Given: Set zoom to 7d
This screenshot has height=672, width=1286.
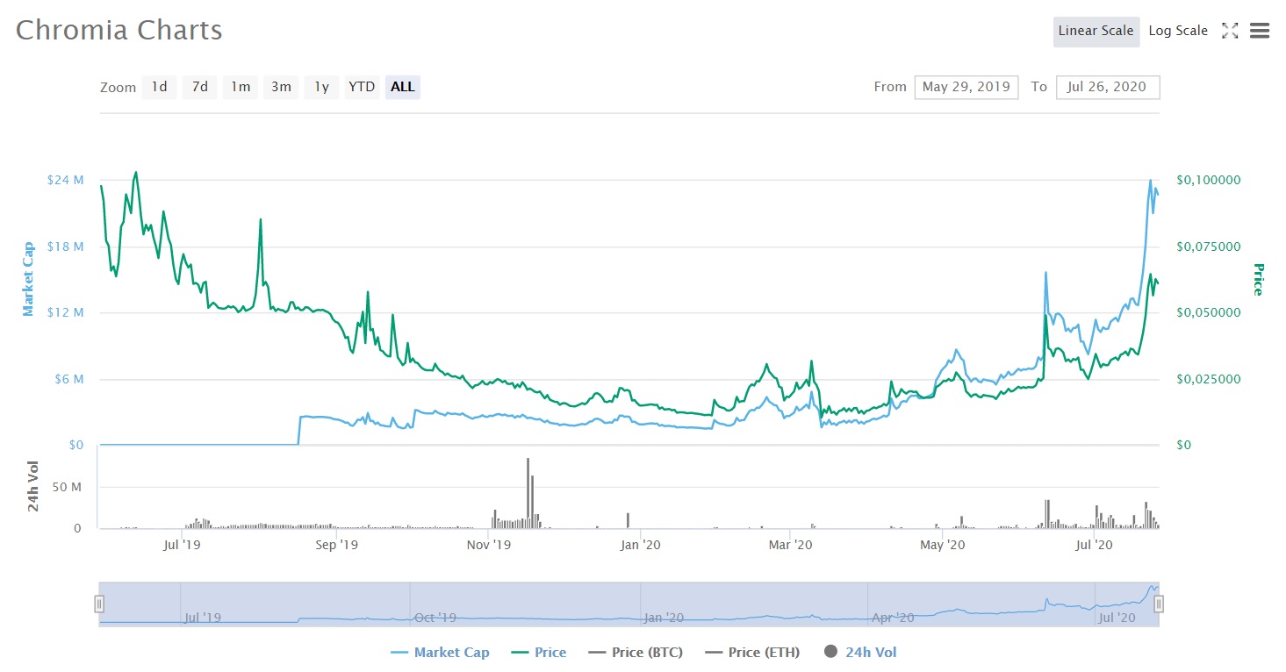Looking at the screenshot, I should coord(200,87).
